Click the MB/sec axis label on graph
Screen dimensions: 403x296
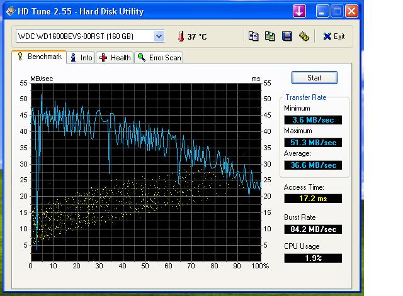42,79
